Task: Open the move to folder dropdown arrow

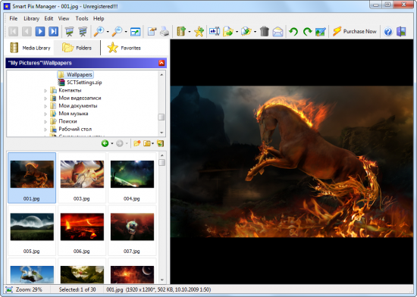Action: 255,32
